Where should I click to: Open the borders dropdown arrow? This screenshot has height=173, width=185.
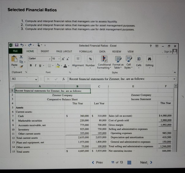(x=53, y=65)
